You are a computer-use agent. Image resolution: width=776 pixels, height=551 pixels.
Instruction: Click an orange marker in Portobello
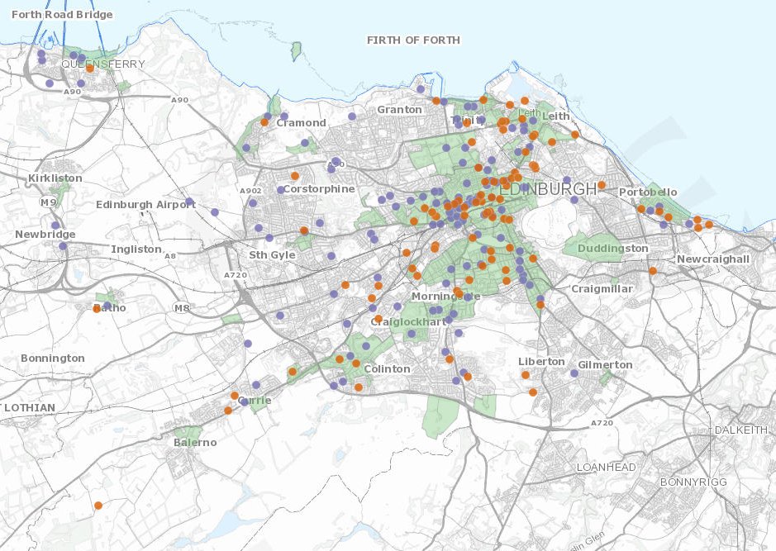coord(642,207)
